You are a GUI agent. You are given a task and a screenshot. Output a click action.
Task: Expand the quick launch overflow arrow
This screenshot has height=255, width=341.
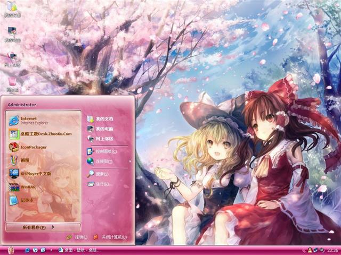pyautogui.click(x=51, y=250)
